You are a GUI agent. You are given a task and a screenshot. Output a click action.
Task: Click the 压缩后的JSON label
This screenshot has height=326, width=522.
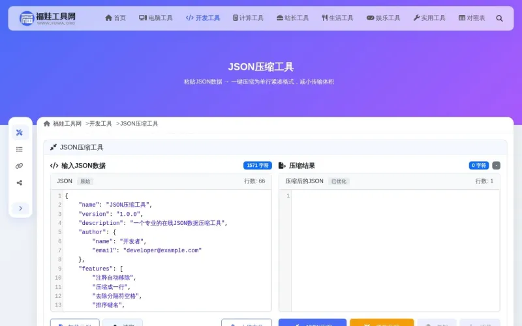coord(304,181)
